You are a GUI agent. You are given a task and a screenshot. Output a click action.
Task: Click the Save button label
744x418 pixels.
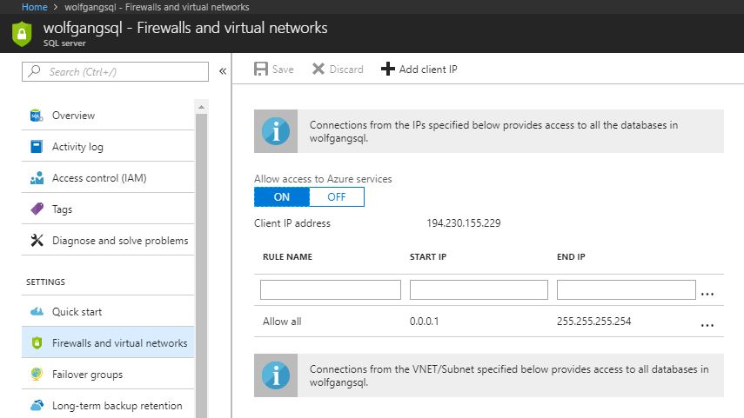(283, 70)
